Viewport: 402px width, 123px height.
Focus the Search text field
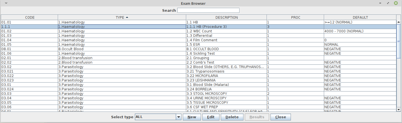pos(208,10)
